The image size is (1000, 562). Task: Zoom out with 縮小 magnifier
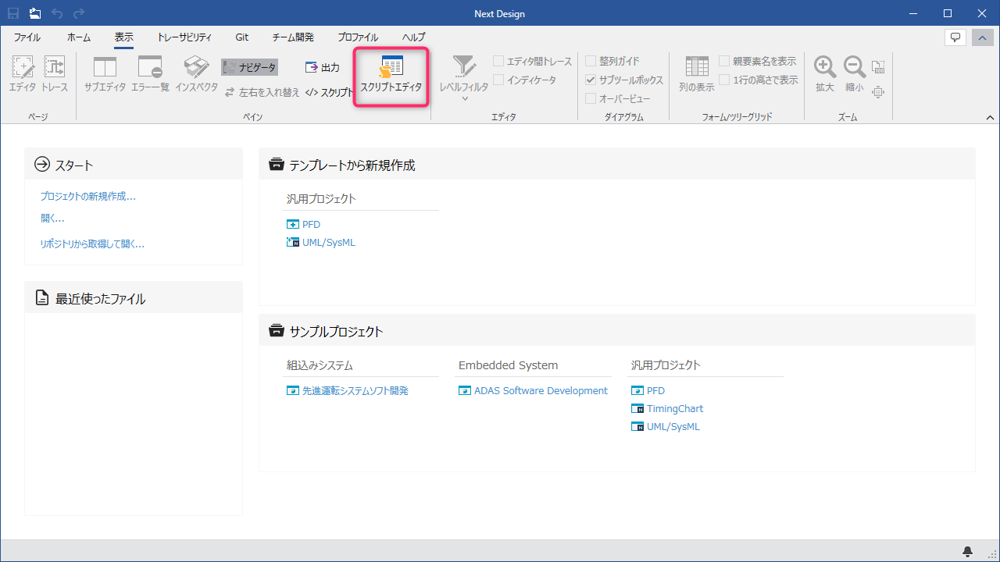click(x=855, y=76)
